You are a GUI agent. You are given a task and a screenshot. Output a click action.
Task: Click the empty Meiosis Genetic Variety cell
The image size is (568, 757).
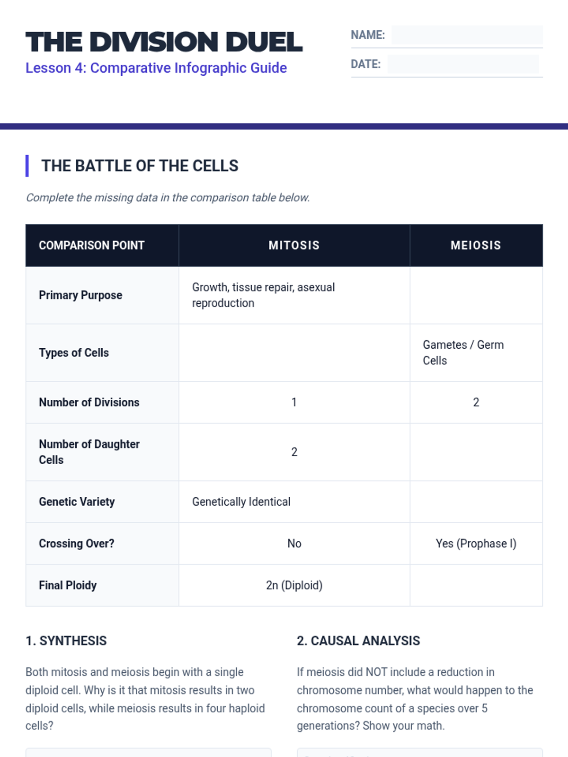(x=476, y=502)
